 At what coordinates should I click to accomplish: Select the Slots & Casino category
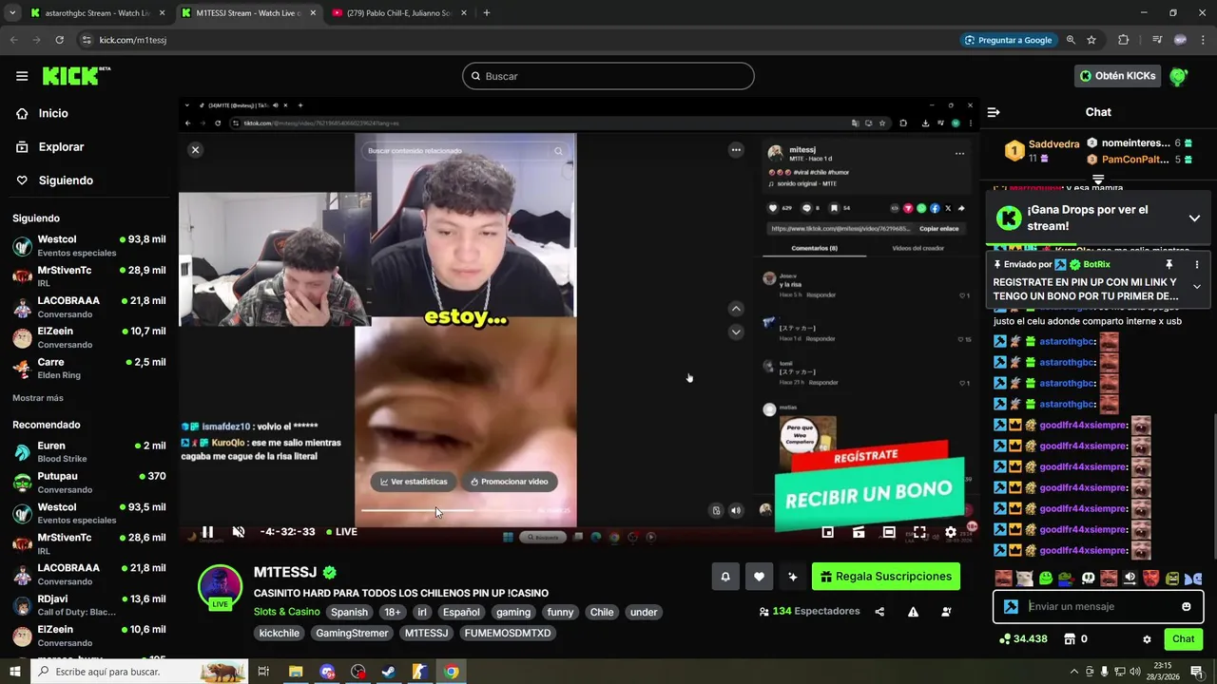[x=286, y=612]
